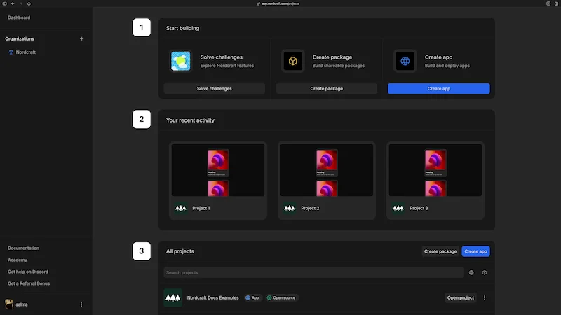Image resolution: width=561 pixels, height=315 pixels.
Task: Open user menu dots next to salma
Action: (81, 304)
